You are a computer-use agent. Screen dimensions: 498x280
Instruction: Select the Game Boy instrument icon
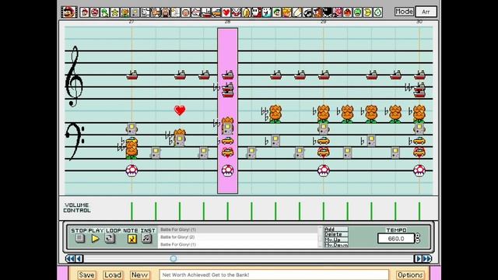click(135, 12)
